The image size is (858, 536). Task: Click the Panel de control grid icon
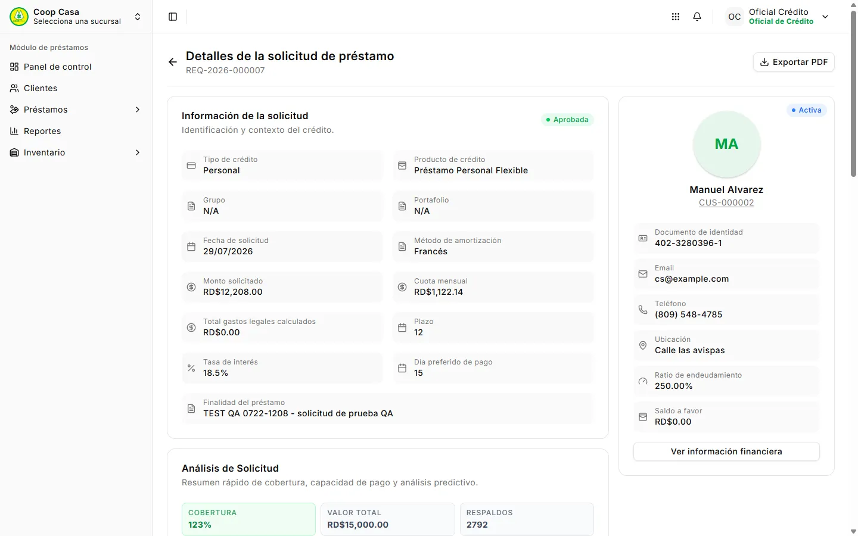tap(14, 67)
